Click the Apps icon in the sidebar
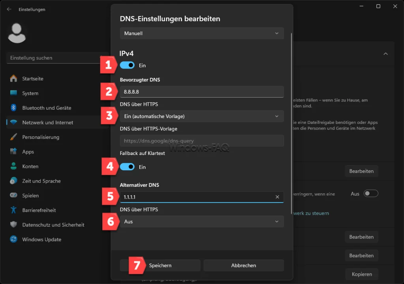The image size is (404, 284). click(x=13, y=151)
